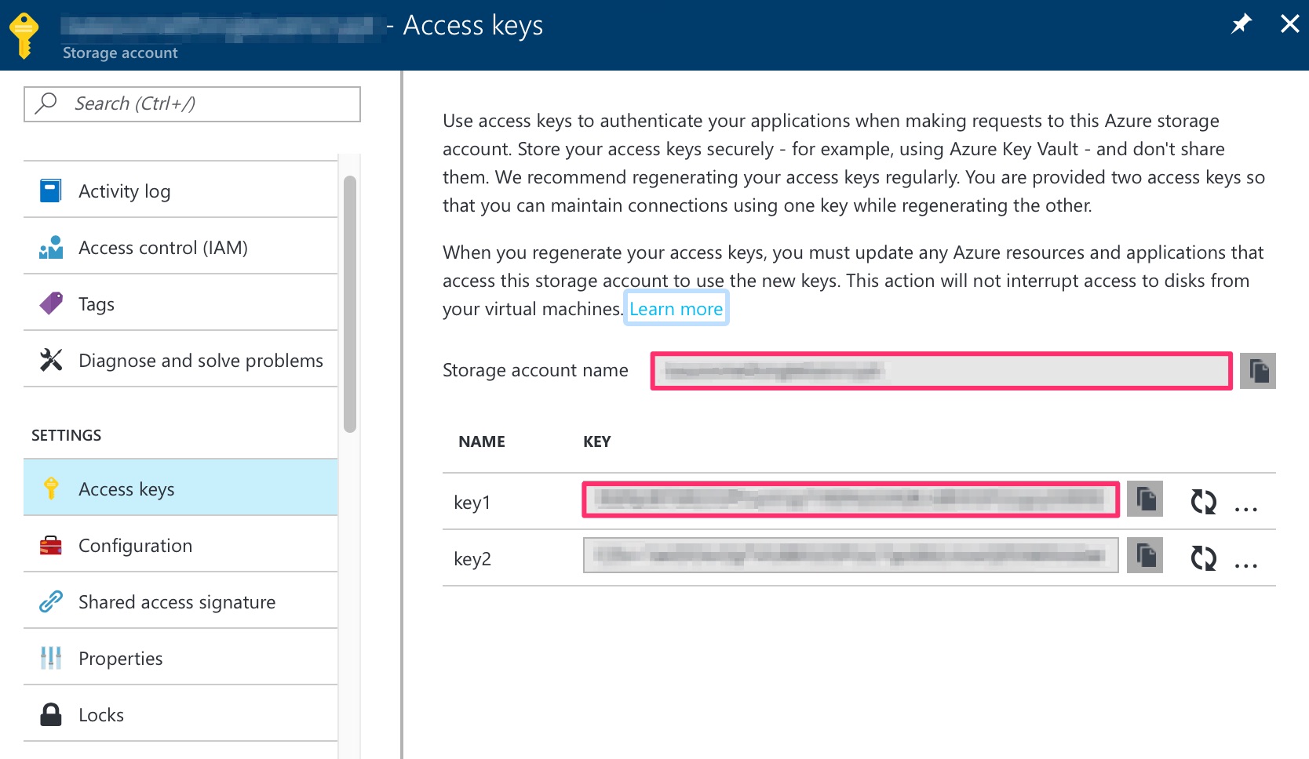The width and height of the screenshot is (1309, 759).
Task: Open the Shared access signature settings
Action: pyautogui.click(x=177, y=601)
